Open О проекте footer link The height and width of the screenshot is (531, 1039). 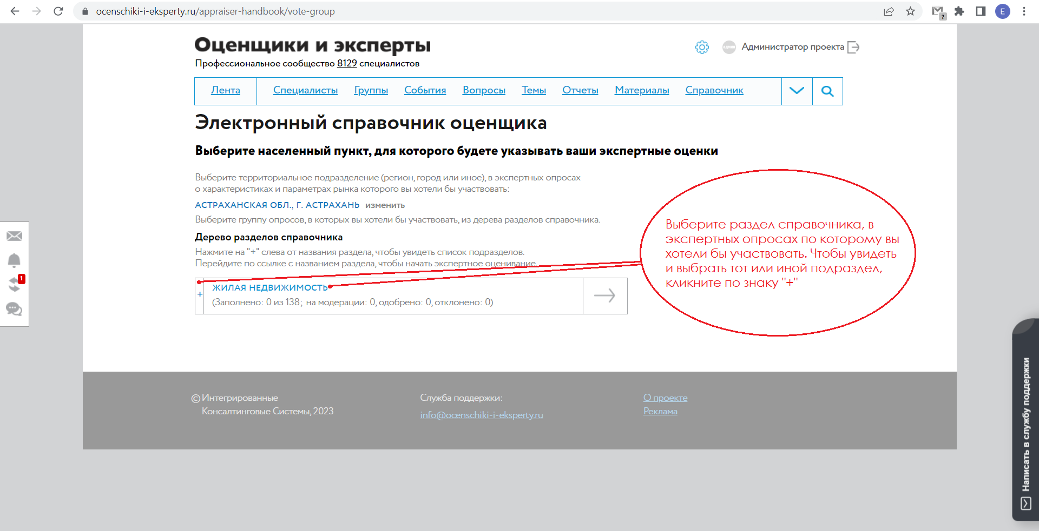(x=665, y=398)
